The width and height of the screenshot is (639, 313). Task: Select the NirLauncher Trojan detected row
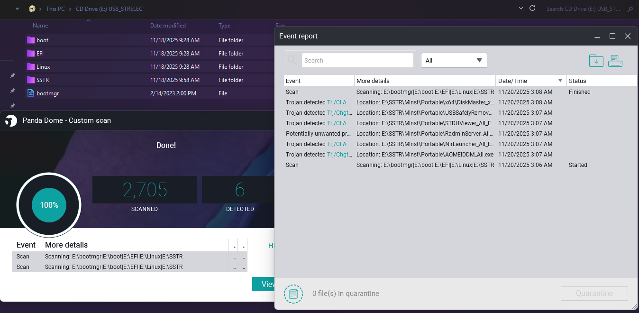click(460, 144)
